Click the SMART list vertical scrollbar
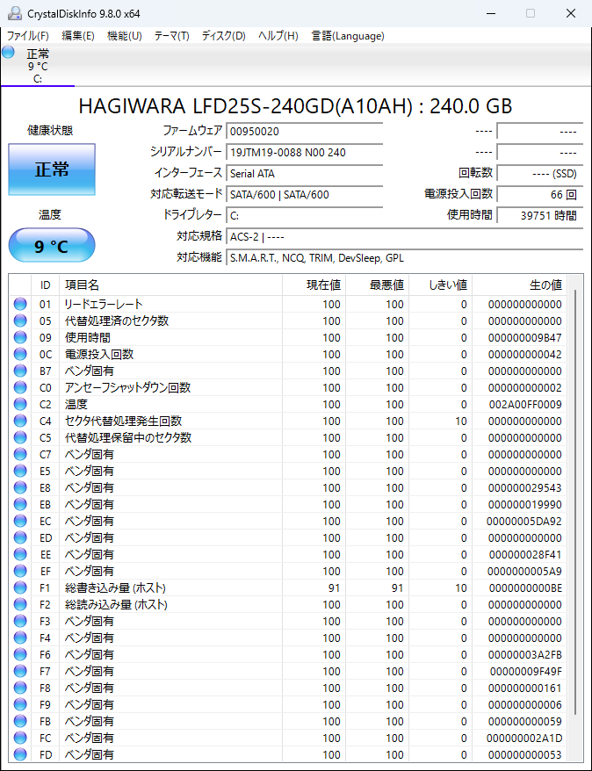 click(575, 501)
